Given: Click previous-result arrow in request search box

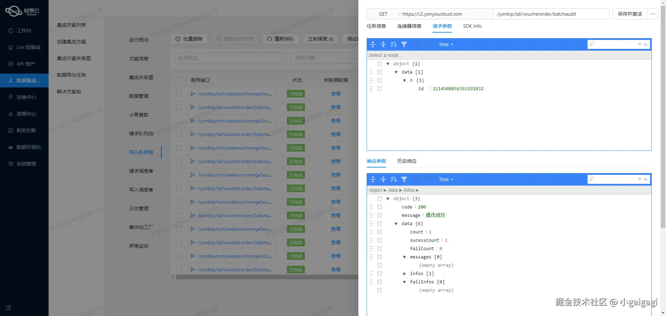Looking at the screenshot, I should pos(646,44).
